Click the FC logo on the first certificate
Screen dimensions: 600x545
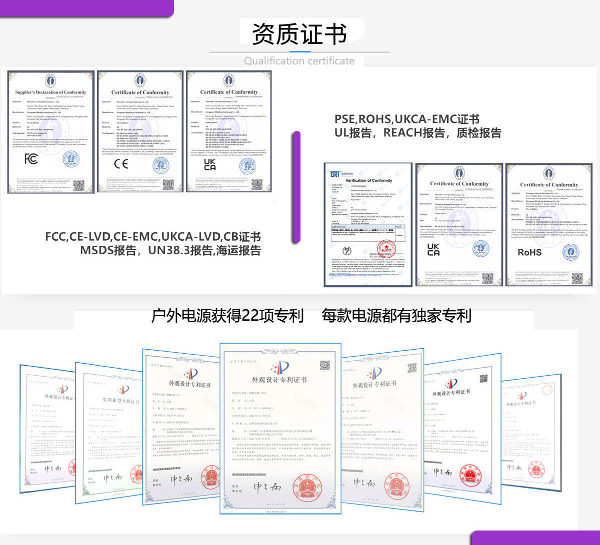coord(31,159)
